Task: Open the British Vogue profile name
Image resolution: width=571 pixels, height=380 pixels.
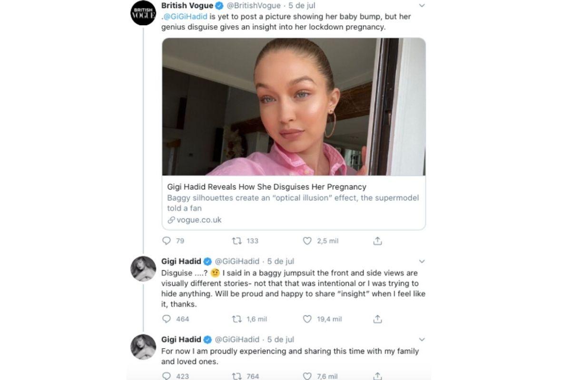Action: point(187,6)
